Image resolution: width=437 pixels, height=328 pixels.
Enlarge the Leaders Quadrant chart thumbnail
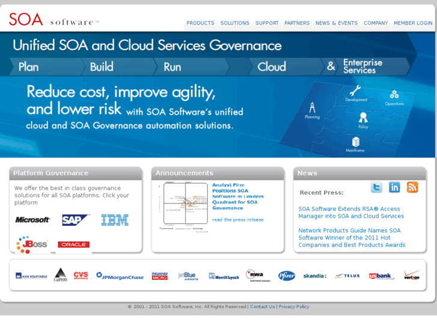[184, 206]
